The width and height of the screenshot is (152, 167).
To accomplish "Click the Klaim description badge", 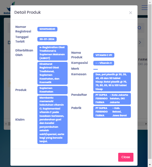I will 52,120.
